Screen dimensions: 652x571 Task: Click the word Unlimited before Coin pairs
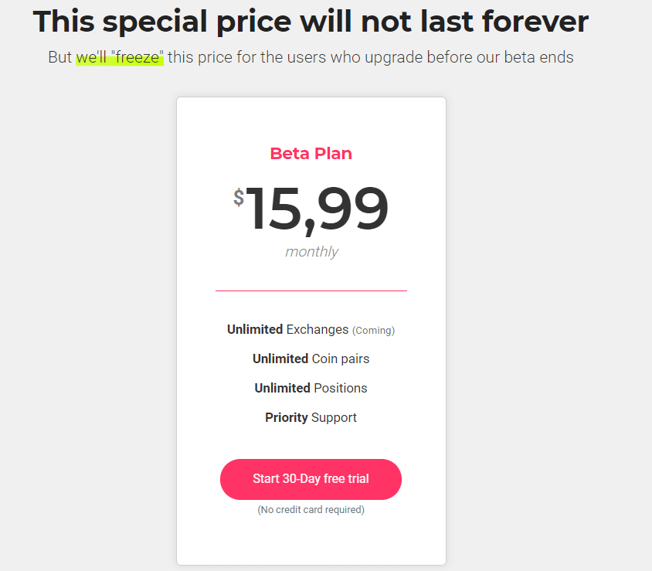(280, 359)
